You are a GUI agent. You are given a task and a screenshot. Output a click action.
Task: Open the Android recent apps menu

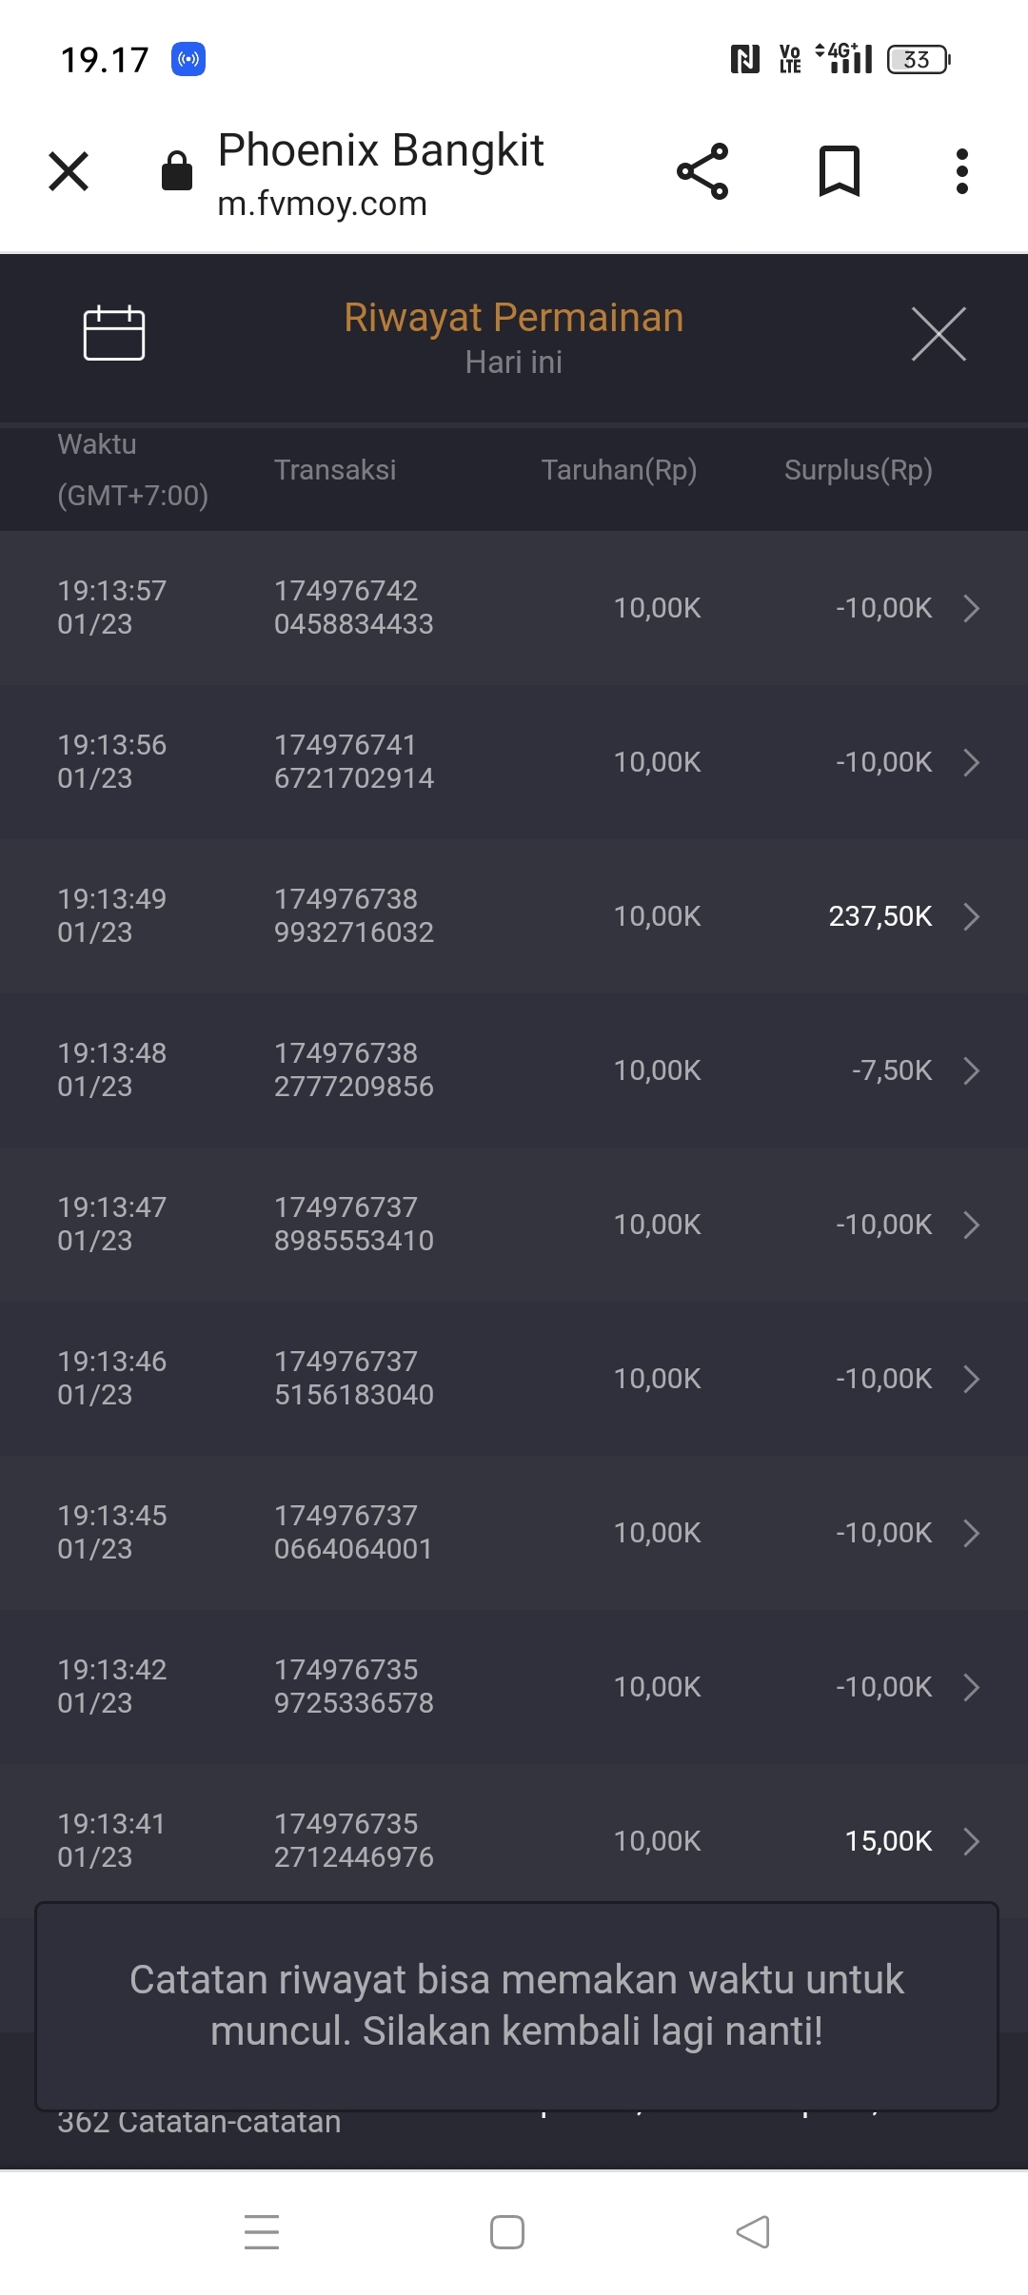262,2232
